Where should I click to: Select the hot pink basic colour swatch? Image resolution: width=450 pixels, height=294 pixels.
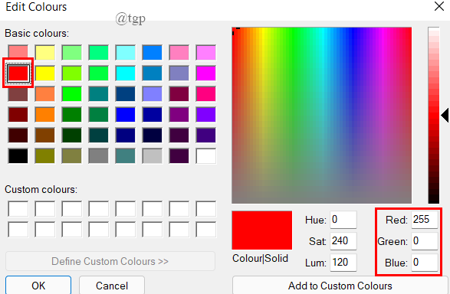(x=206, y=94)
